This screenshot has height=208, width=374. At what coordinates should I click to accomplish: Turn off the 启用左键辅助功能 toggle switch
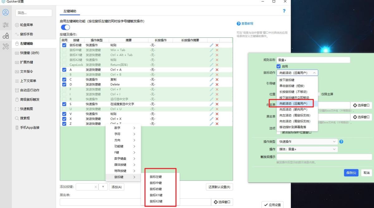(65, 27)
